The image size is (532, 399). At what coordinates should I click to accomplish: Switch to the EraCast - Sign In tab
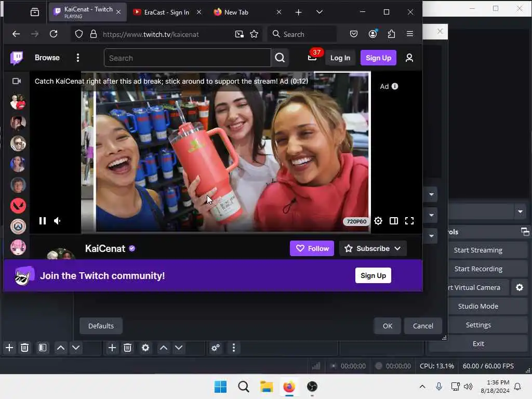pos(166,12)
